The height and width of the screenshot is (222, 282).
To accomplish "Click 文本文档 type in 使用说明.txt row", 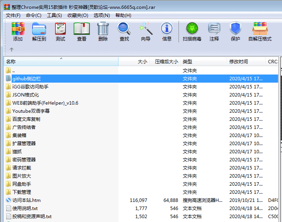I will (192, 208).
